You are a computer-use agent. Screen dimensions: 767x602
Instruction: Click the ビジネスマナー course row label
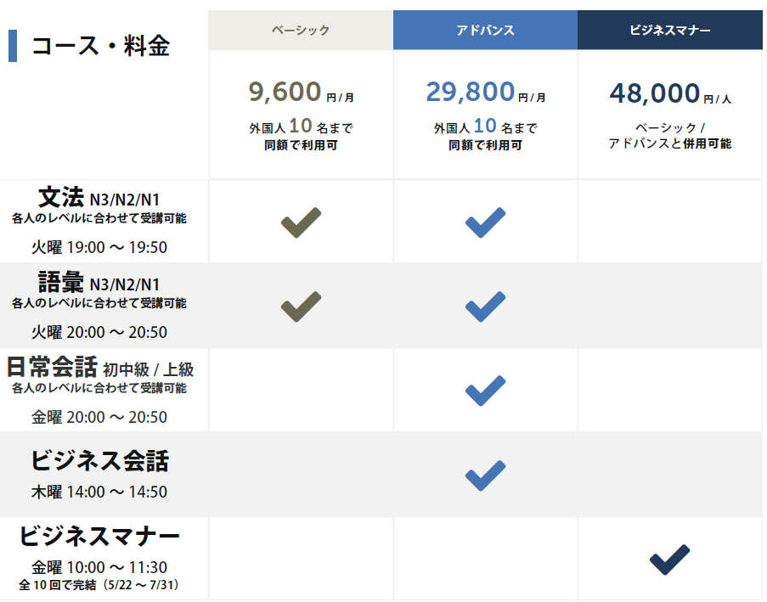pyautogui.click(x=99, y=537)
